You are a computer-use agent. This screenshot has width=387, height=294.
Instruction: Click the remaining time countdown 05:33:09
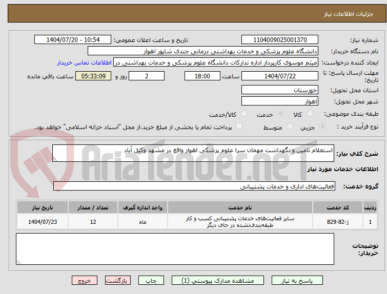point(93,76)
